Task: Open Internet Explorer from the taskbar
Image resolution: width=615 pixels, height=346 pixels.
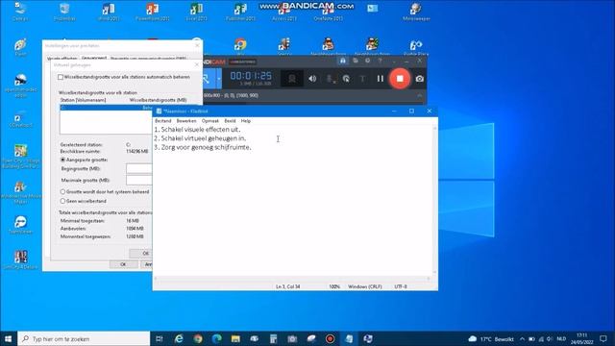Action: (179, 338)
